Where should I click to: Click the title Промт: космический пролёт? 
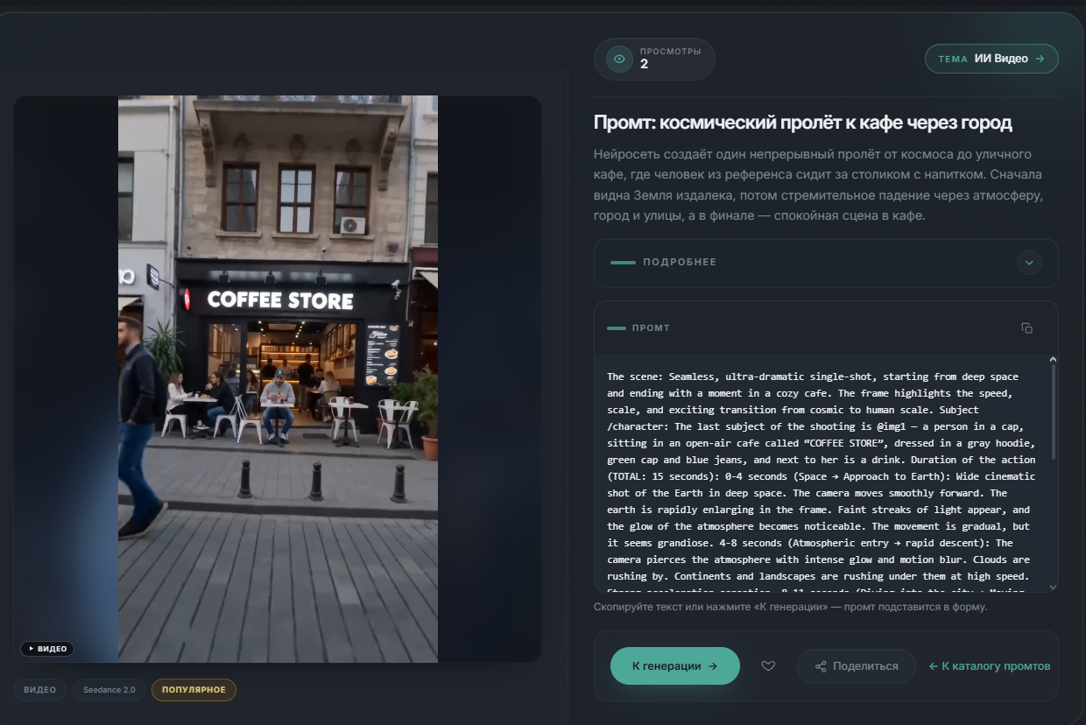click(x=803, y=123)
